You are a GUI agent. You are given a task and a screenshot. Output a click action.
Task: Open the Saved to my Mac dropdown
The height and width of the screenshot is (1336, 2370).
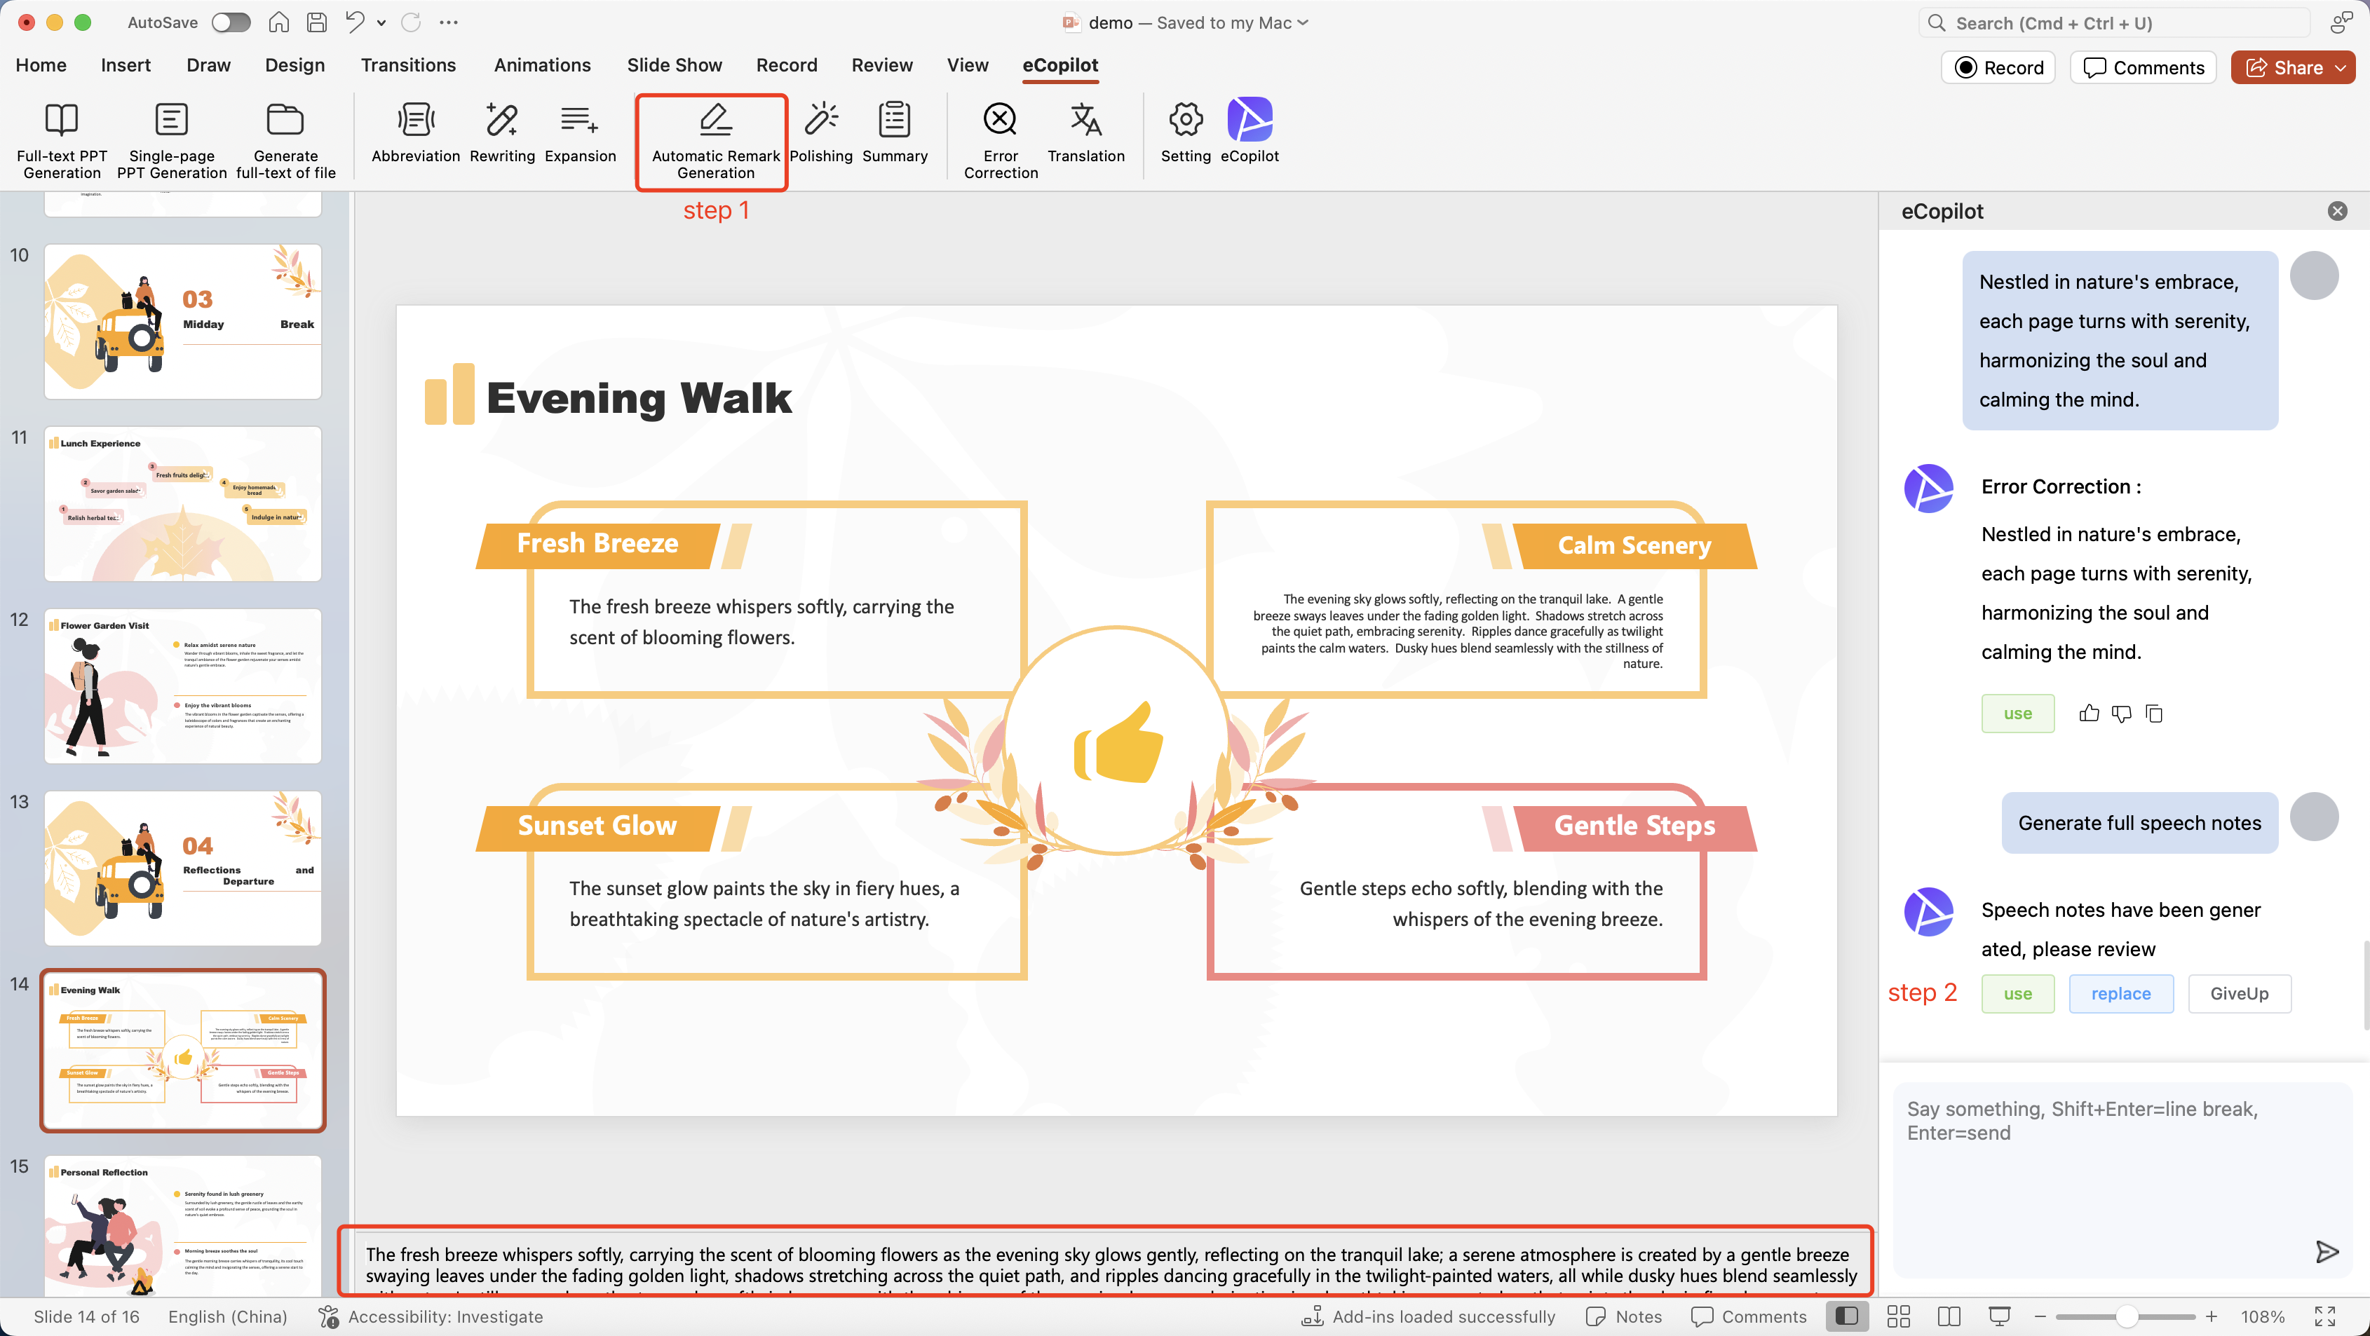(x=1303, y=22)
